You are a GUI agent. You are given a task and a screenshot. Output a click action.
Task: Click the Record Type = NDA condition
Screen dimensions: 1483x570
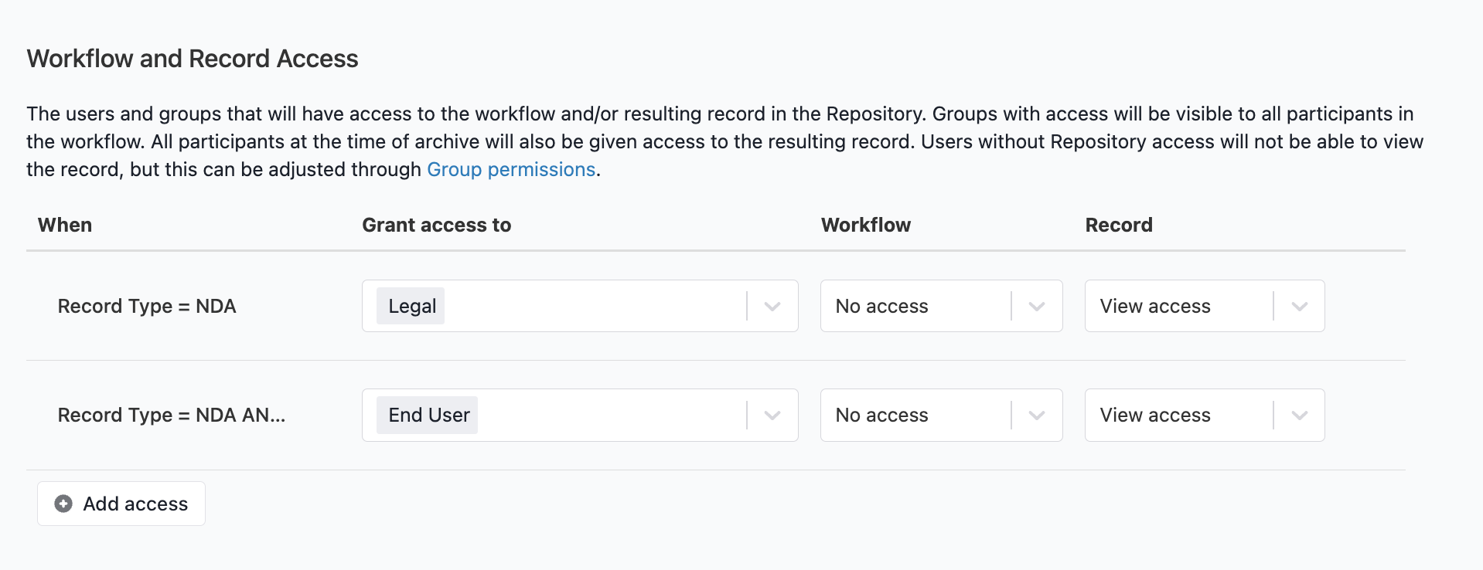coord(147,306)
